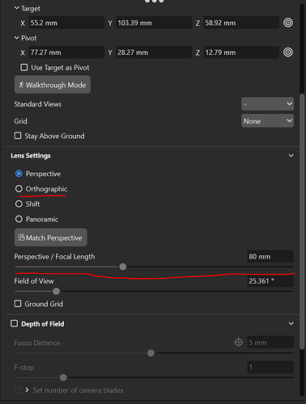Image resolution: width=306 pixels, height=404 pixels.
Task: Click the Walkthrough Mode button
Action: pyautogui.click(x=53, y=85)
